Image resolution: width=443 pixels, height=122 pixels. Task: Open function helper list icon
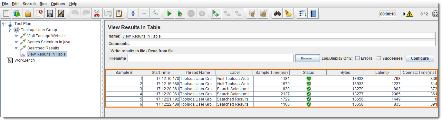pos(302,14)
